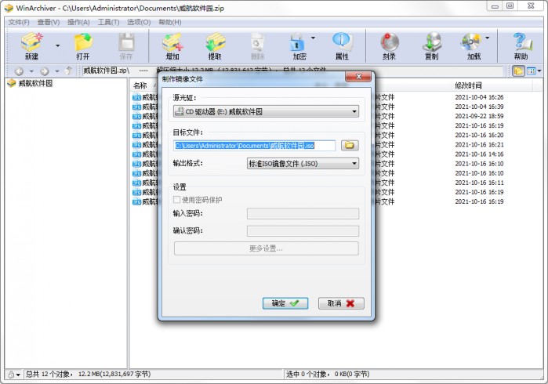Click the Delete (删除) toolbar icon
The width and height of the screenshot is (548, 384).
pos(258,46)
